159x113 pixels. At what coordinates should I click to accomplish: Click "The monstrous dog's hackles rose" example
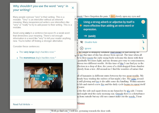[37, 58]
